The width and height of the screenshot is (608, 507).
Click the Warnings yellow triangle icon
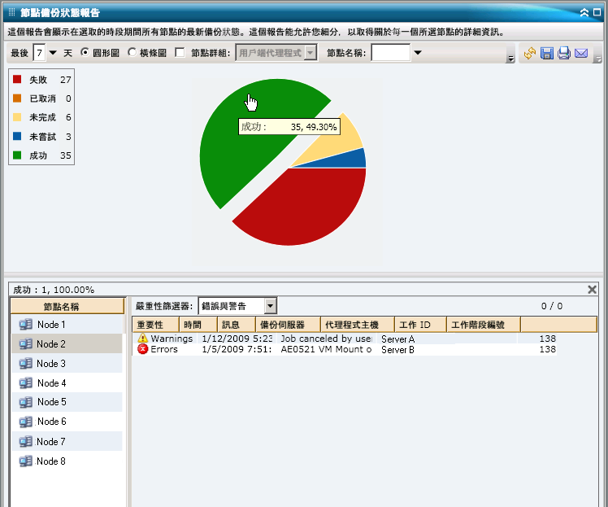point(143,338)
